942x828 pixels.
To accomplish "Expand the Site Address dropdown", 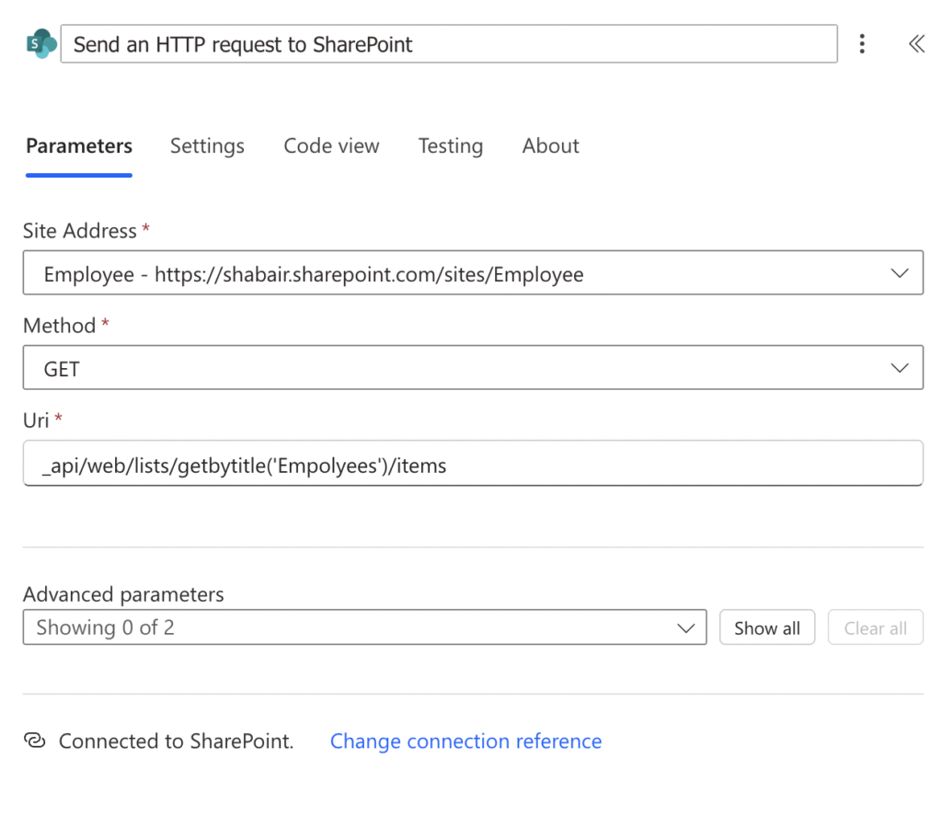I will [x=472, y=273].
